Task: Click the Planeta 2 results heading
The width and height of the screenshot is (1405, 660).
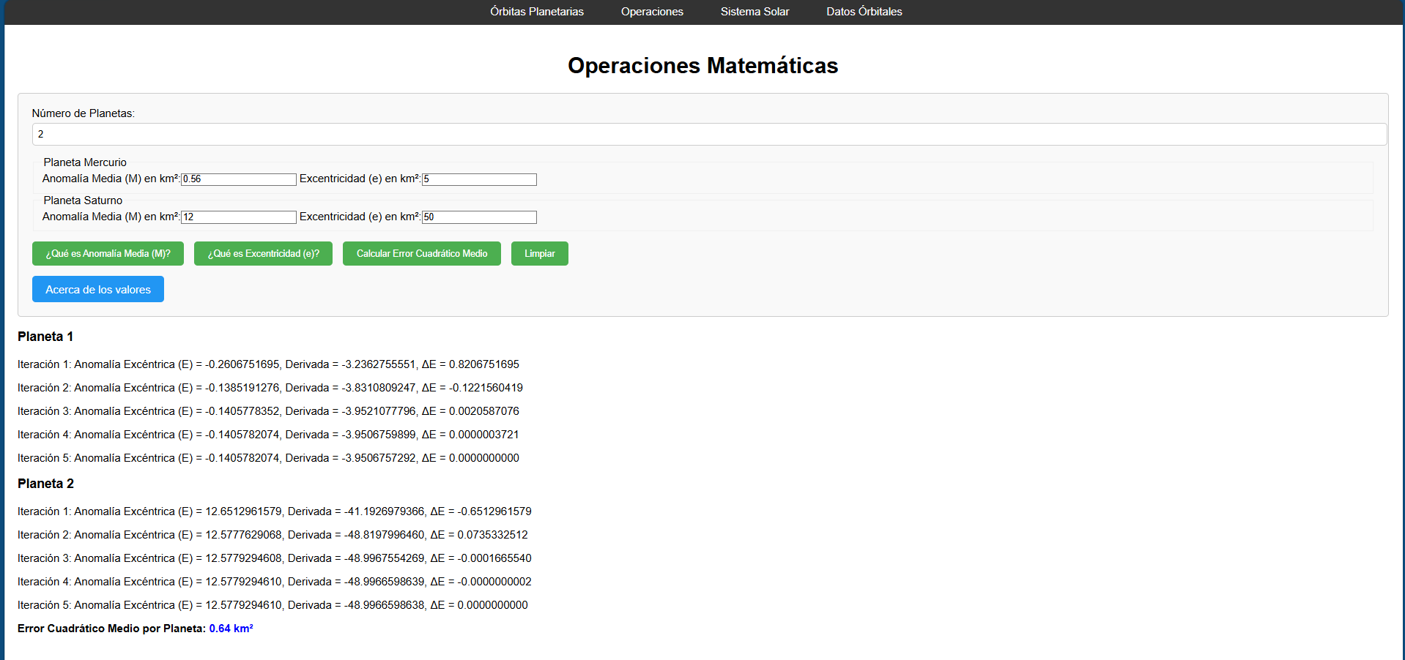Action: [45, 484]
